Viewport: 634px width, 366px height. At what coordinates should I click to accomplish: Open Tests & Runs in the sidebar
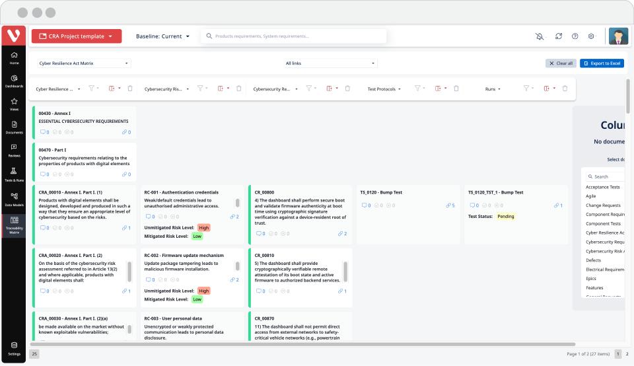14,174
